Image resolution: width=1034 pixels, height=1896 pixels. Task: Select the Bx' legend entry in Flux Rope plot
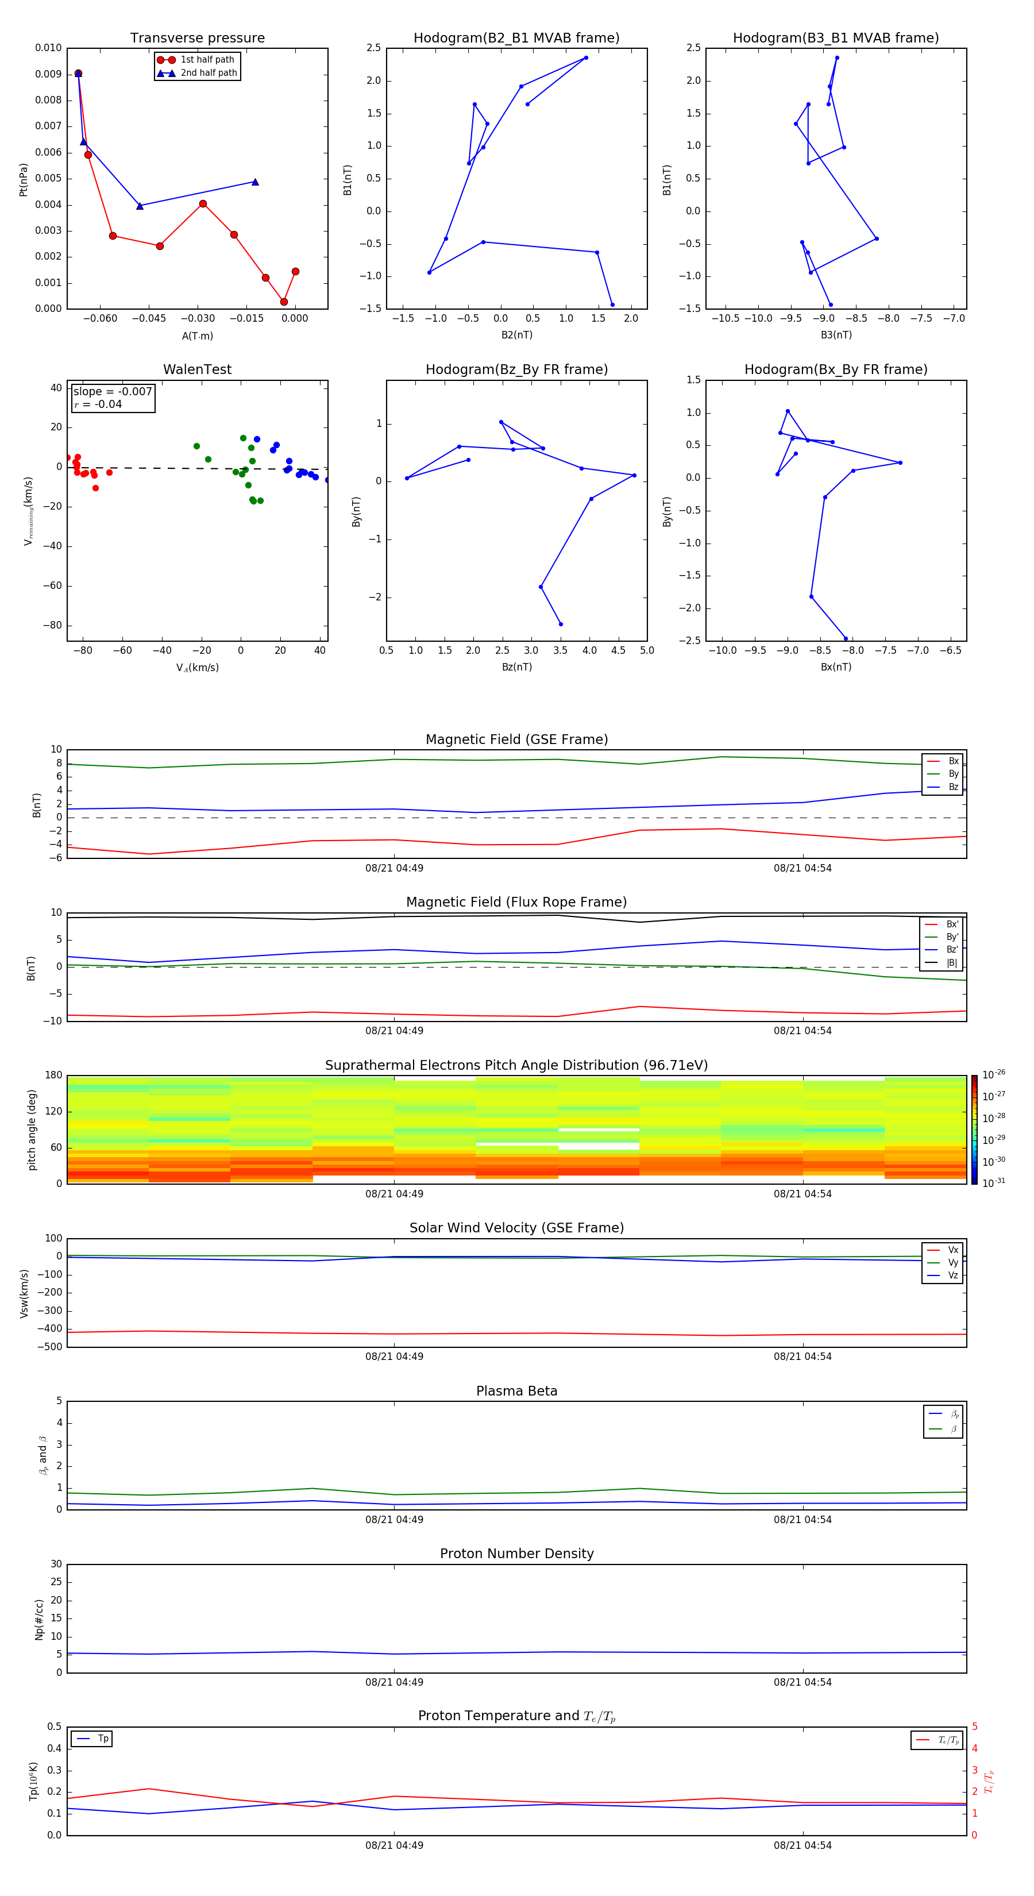tap(942, 924)
